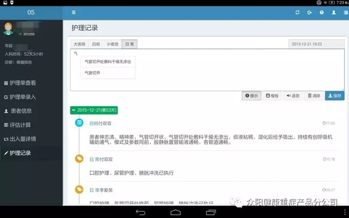This screenshot has height=218, width=349.
Task: Click the patient avatar in sidebar
Action: click(8, 29)
